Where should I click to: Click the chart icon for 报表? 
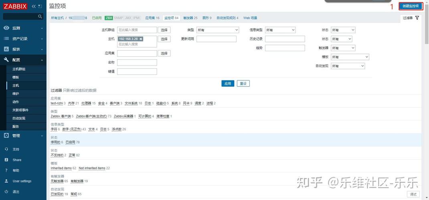[6, 49]
